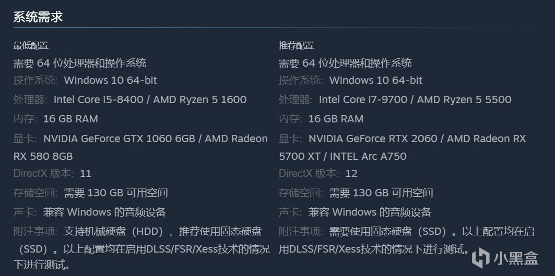The height and width of the screenshot is (276, 555).
Task: Click the Intel Core i7-9700 processor text
Action: 363,99
